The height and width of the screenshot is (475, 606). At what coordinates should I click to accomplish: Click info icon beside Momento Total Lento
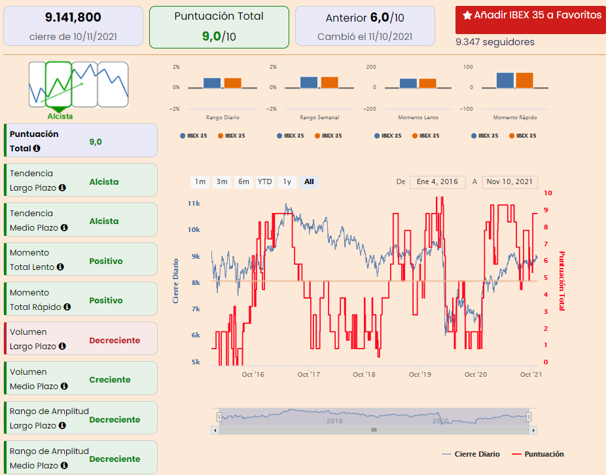[x=60, y=267]
